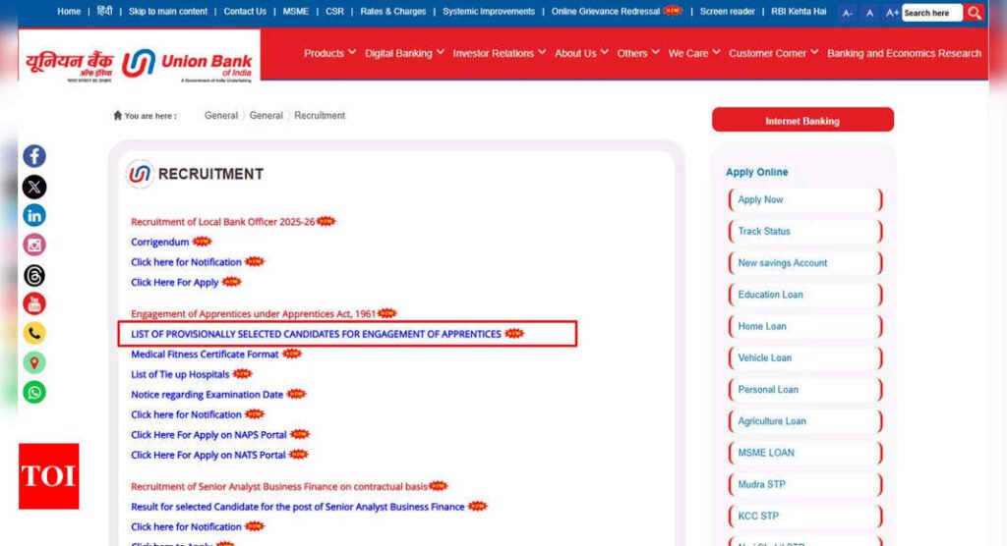Click Track Status button
The width and height of the screenshot is (1007, 546).
tap(805, 231)
